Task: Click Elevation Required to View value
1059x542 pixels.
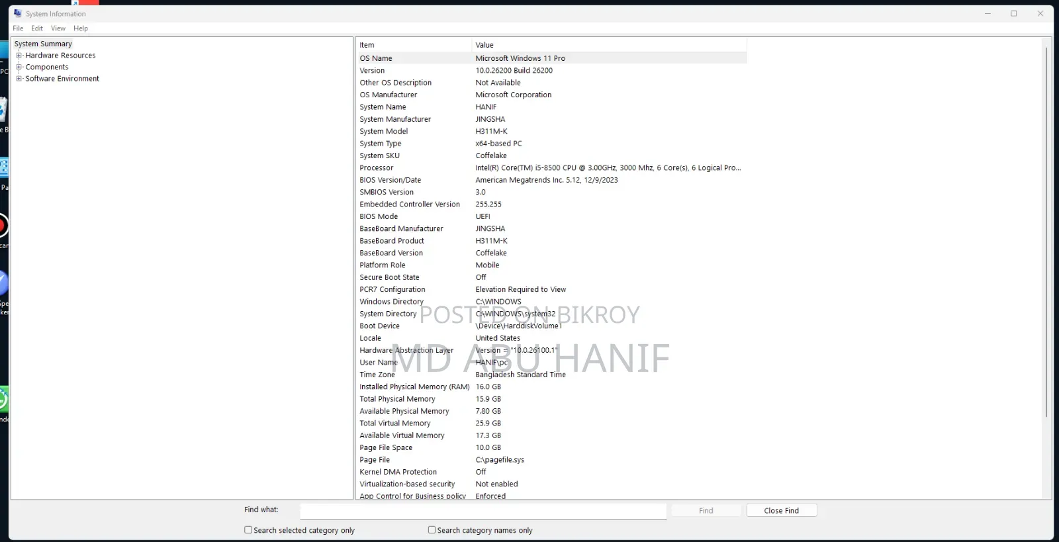Action: (521, 289)
